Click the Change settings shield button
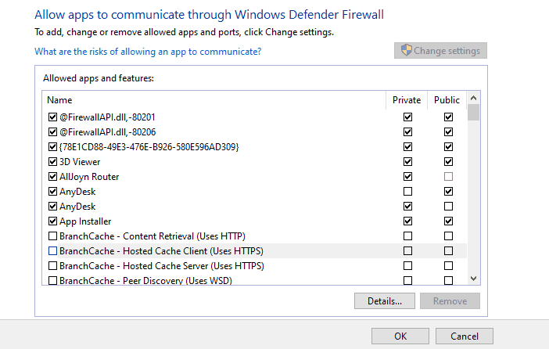 coord(440,51)
